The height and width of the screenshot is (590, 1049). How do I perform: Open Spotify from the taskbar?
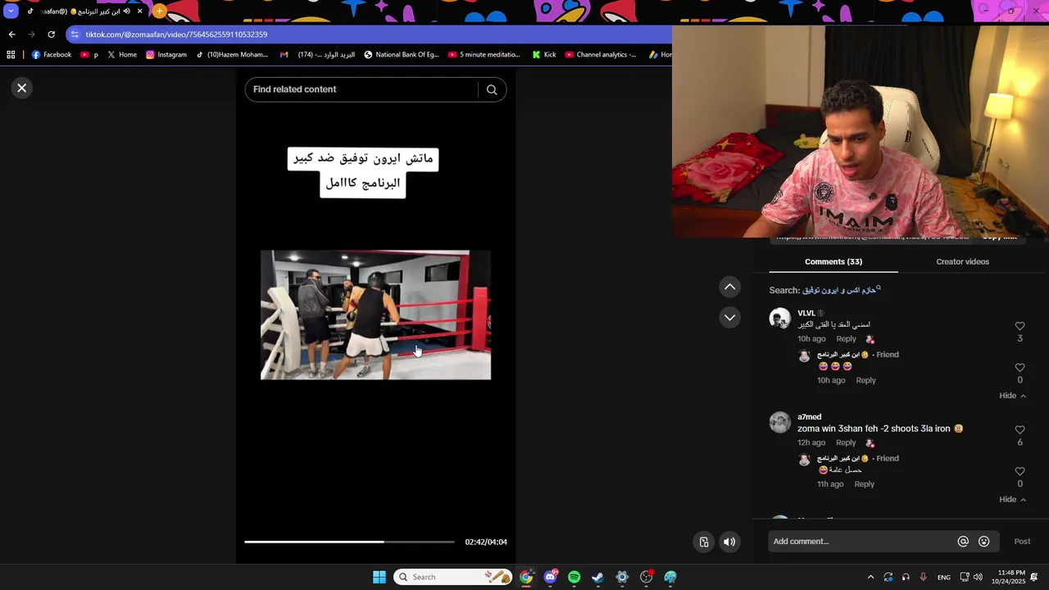click(574, 577)
